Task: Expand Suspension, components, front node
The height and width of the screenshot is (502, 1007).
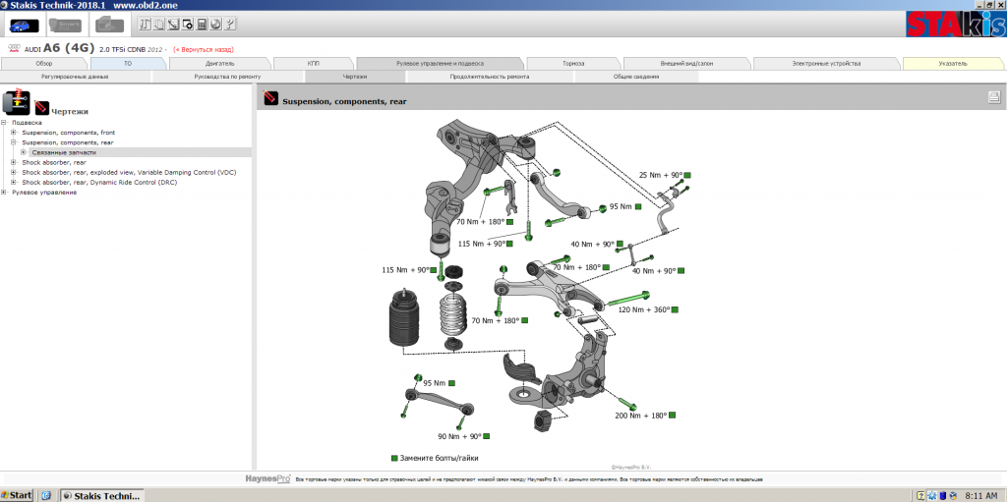Action: click(14, 133)
